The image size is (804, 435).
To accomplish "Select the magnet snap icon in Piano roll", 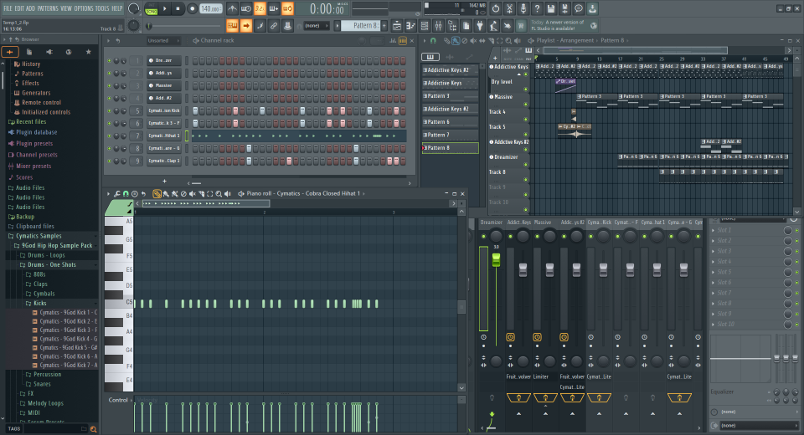I will pos(124,193).
